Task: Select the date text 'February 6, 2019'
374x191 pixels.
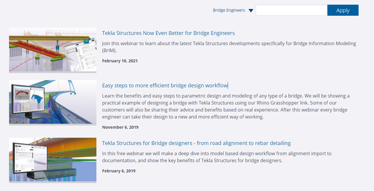Action: (119, 171)
